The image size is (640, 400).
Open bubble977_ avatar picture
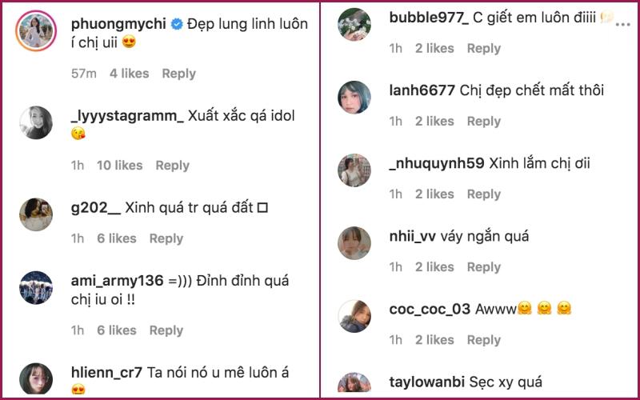pyautogui.click(x=354, y=25)
